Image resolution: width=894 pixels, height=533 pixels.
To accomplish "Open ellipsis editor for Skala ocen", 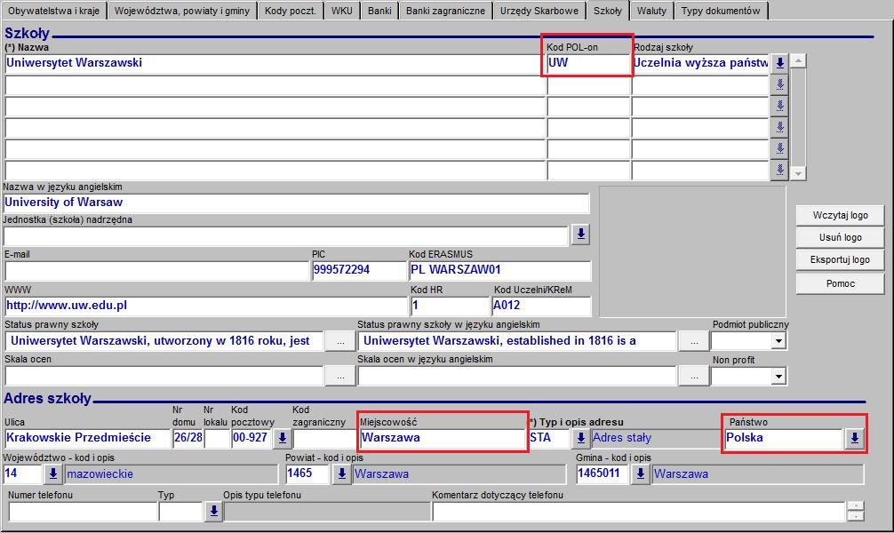I will pyautogui.click(x=340, y=377).
